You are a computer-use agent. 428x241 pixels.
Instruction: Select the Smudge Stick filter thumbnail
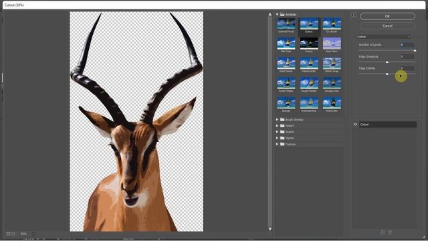click(332, 83)
